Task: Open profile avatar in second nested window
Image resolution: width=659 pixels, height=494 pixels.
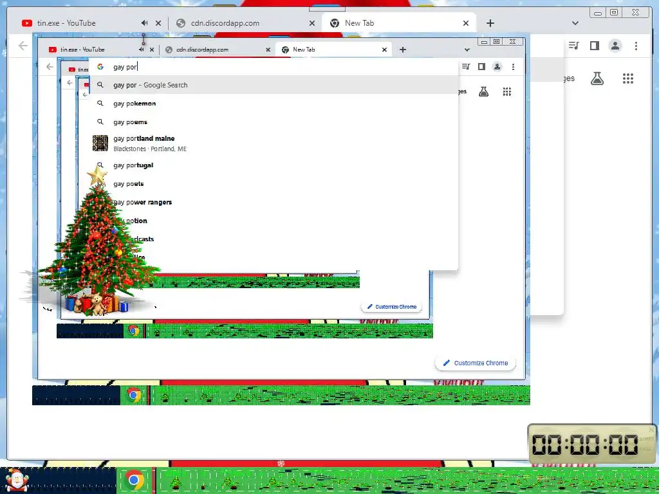Action: click(497, 67)
